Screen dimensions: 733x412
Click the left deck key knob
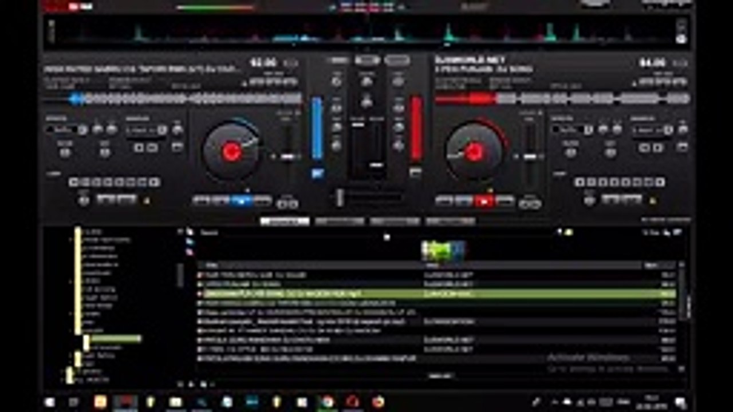tap(105, 153)
